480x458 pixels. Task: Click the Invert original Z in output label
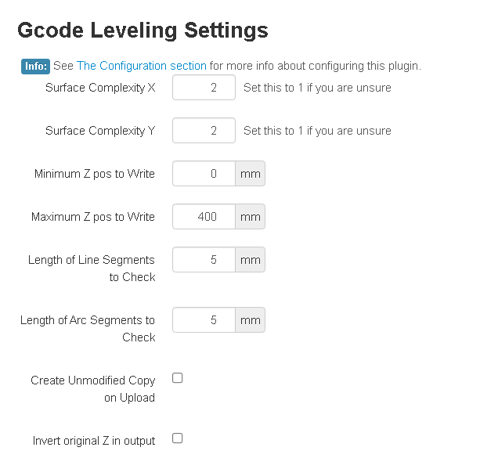coord(94,441)
